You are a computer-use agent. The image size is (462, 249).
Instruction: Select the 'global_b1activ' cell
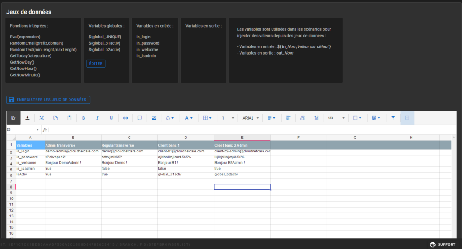pyautogui.click(x=185, y=175)
